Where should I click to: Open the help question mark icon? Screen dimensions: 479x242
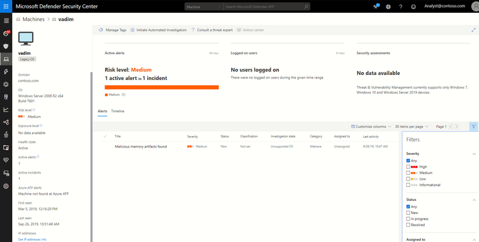click(x=401, y=7)
